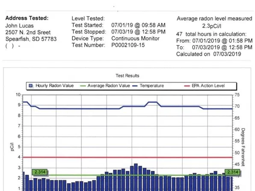Click the right green '2.314' average label
This screenshot has width=255, height=191.
click(233, 172)
